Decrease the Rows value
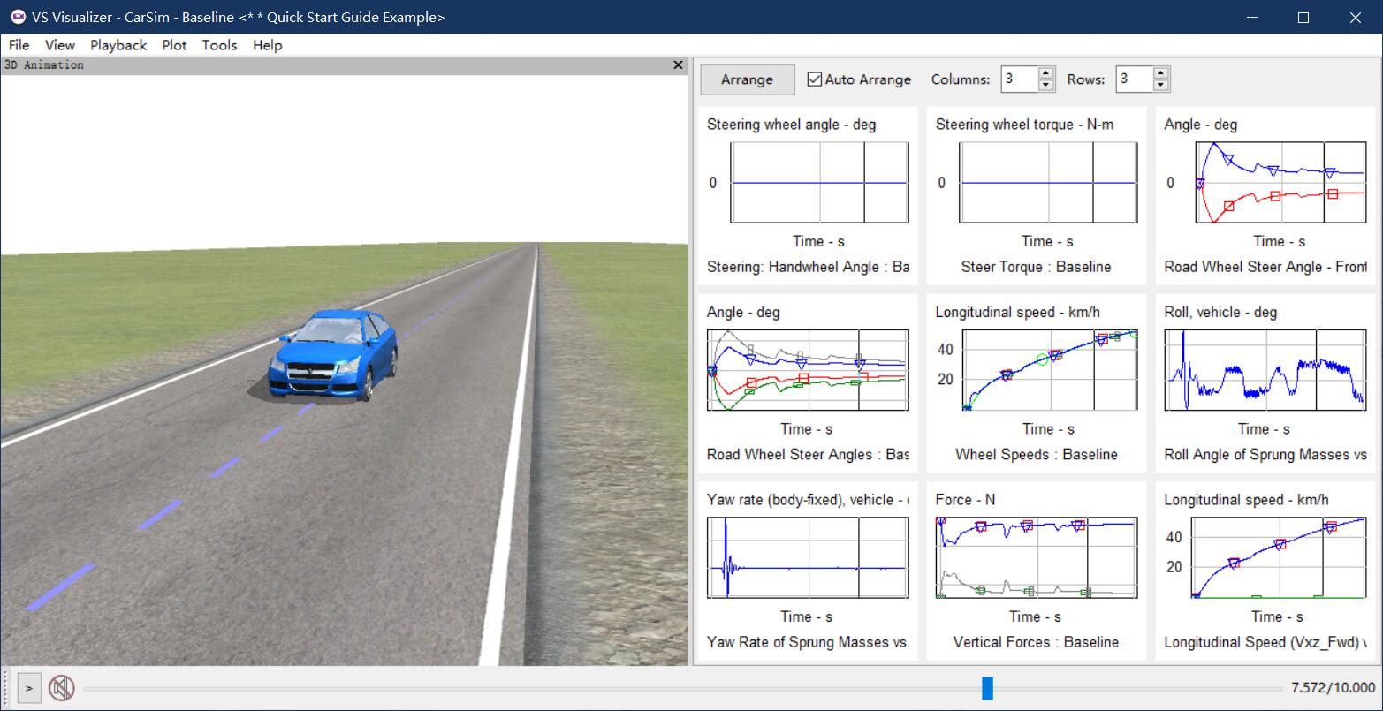Screen dimensions: 1383x711 (1161, 86)
